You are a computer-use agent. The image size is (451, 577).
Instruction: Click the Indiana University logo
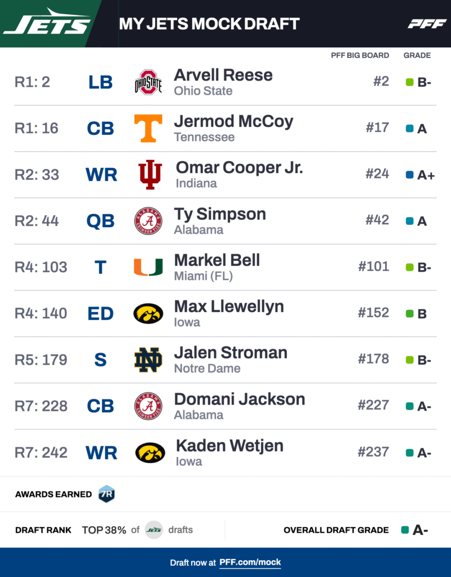pos(150,175)
